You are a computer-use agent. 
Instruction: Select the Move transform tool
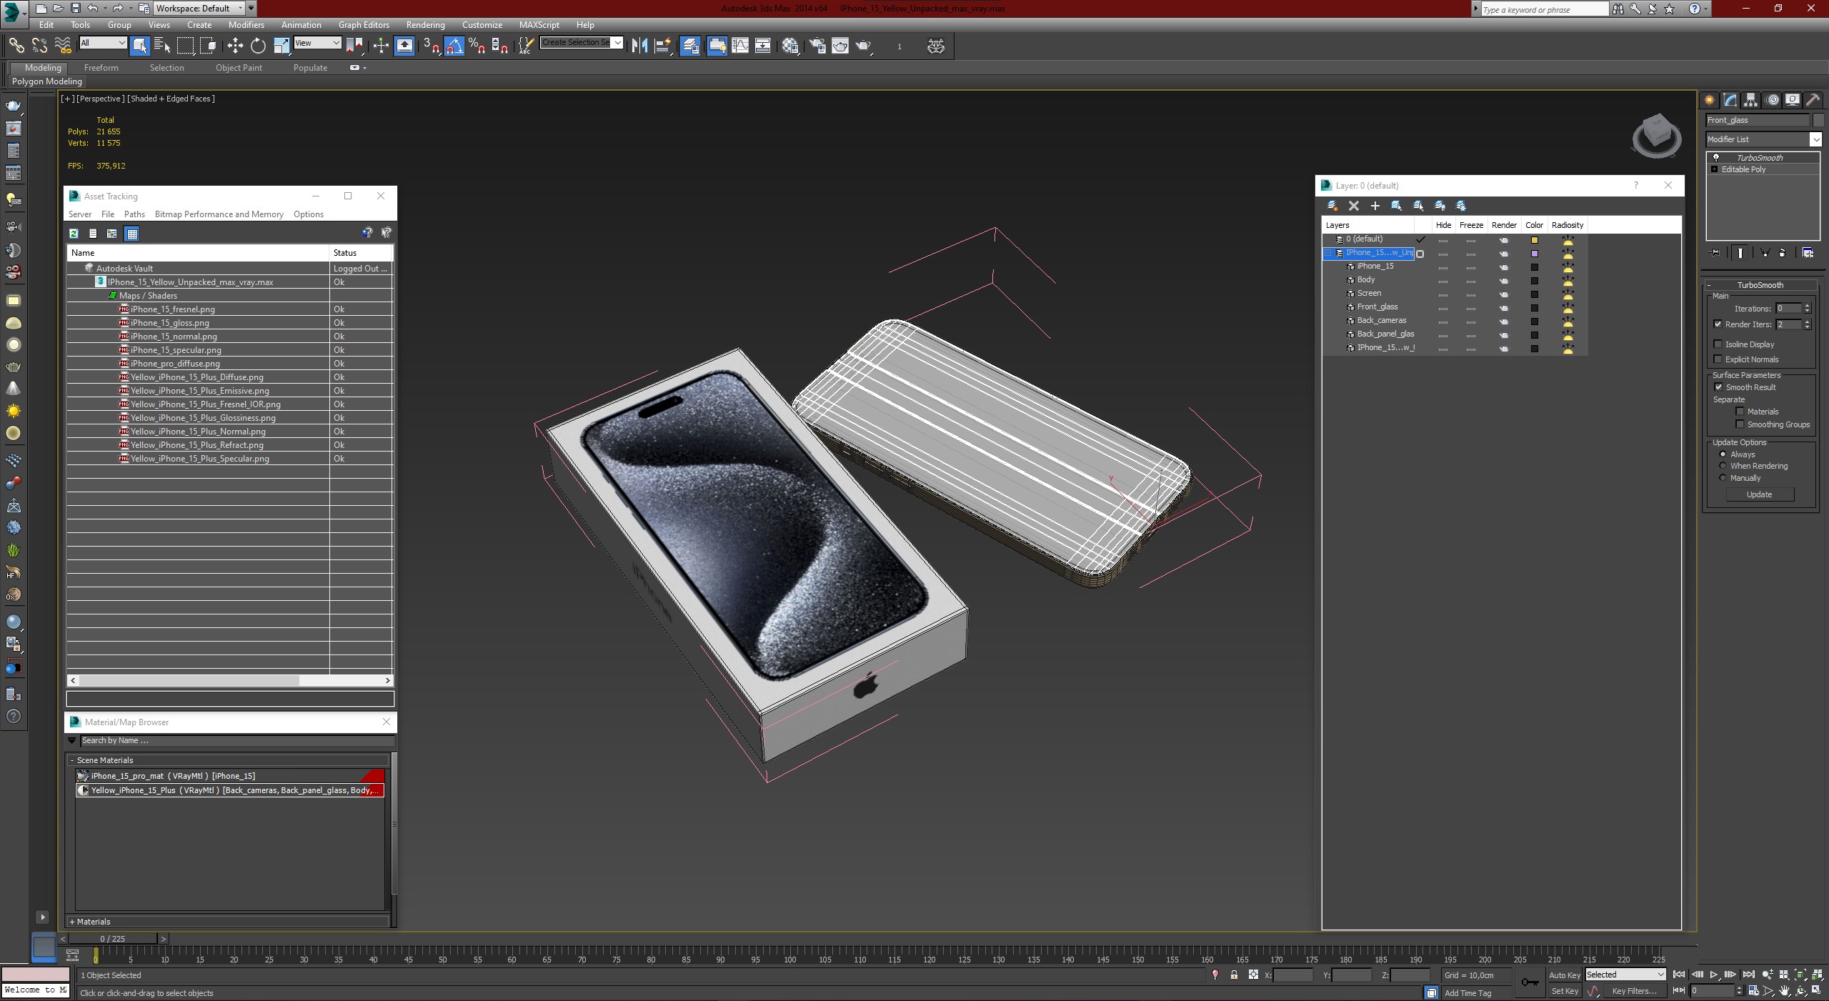pos(235,46)
